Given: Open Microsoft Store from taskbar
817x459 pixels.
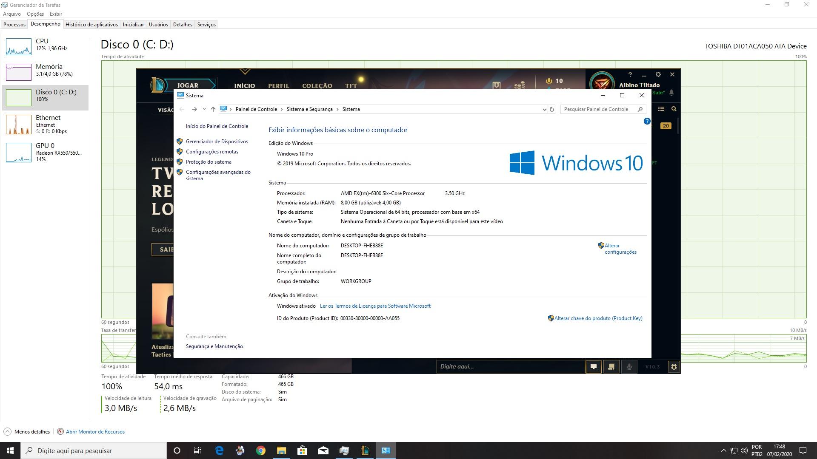Looking at the screenshot, I should 302,450.
